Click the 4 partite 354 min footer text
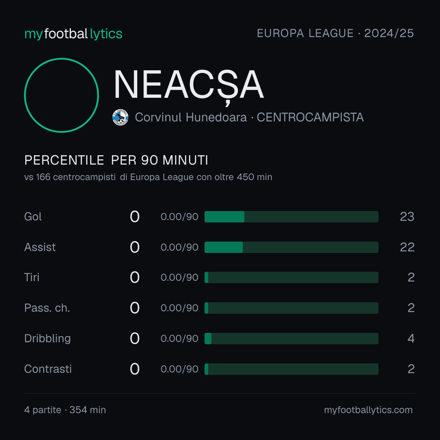440x440 pixels. coord(65,410)
